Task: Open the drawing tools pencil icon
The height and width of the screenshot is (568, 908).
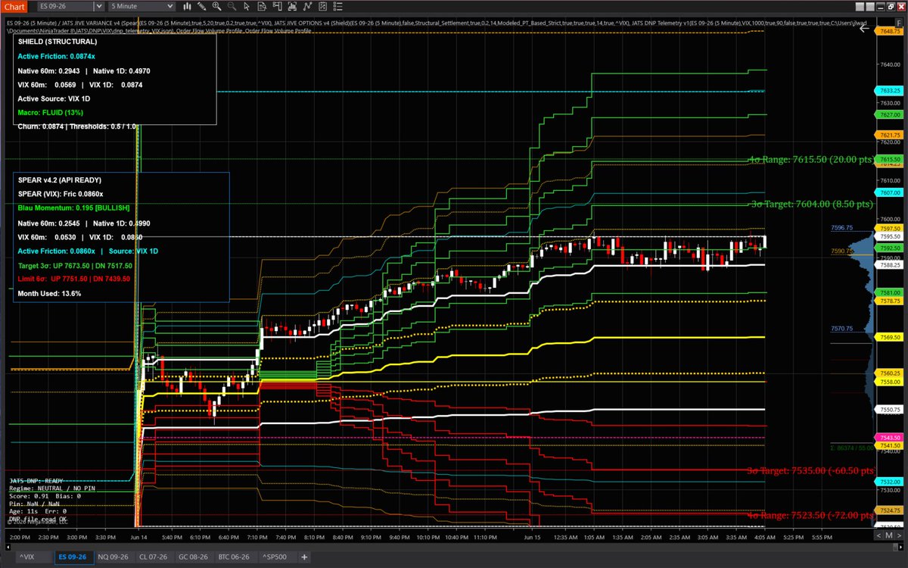Action: coord(202,6)
